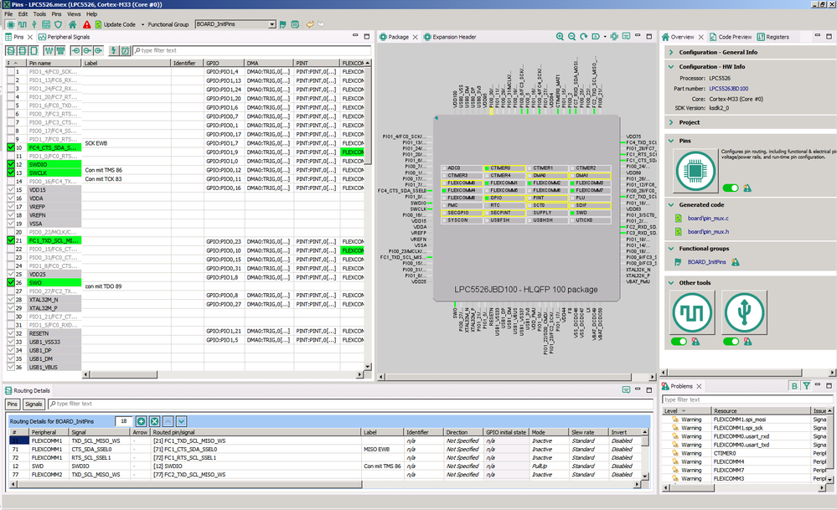This screenshot has height=510, width=837.
Task: Switch to the Peripheral Signals tab
Action: 64,37
